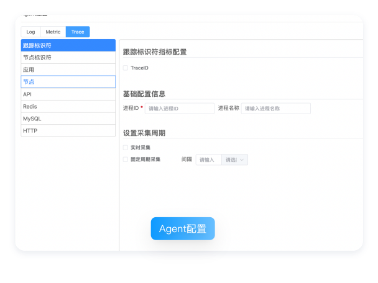The image size is (378, 283).
Task: Select 跟踪标识符 in the left list
Action: pos(68,45)
